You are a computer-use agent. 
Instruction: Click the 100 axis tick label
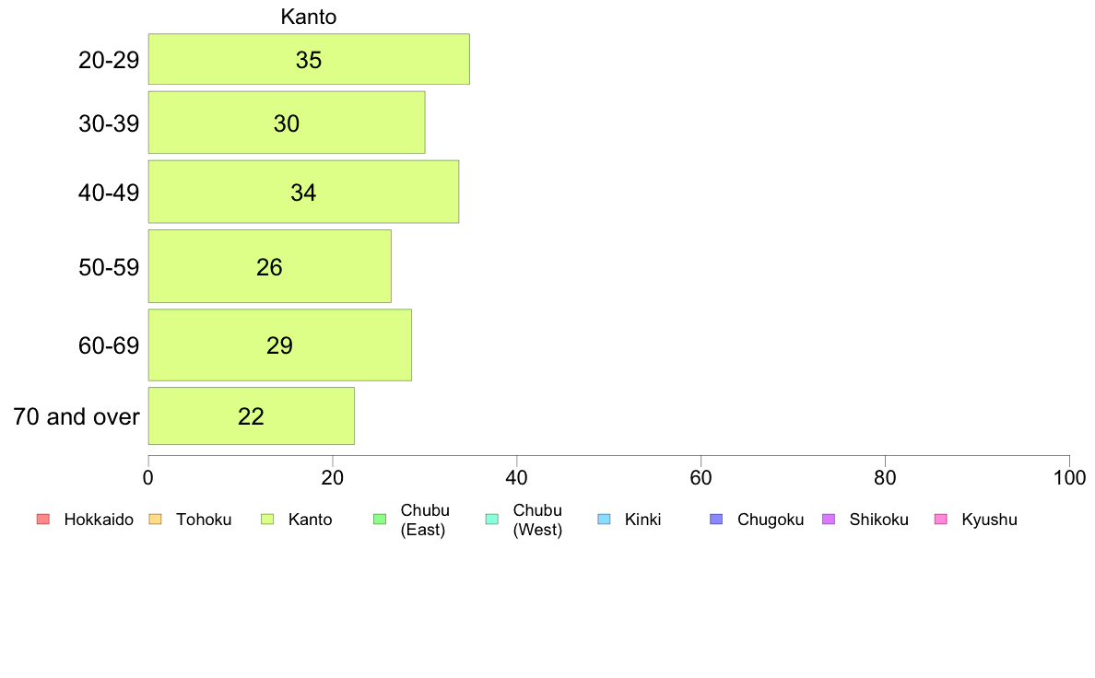click(1069, 477)
